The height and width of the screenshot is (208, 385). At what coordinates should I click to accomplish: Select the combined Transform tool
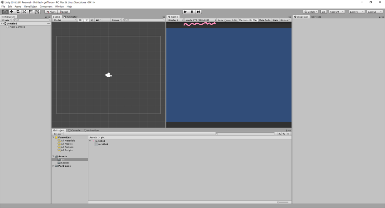coord(37,12)
